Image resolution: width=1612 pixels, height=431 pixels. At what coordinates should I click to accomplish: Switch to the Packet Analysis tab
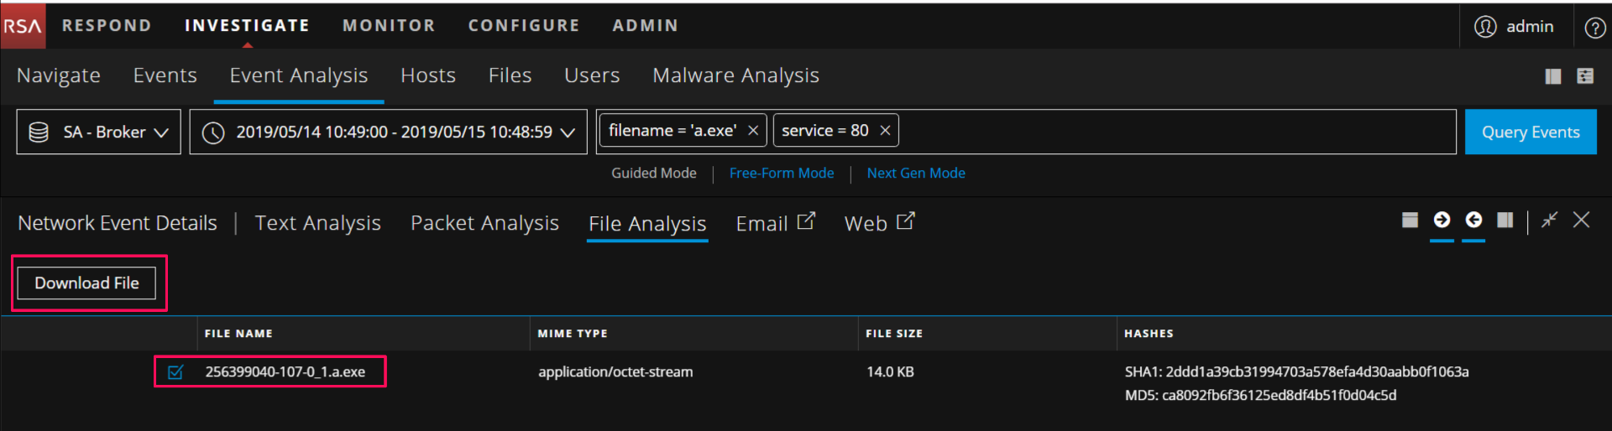(x=484, y=223)
